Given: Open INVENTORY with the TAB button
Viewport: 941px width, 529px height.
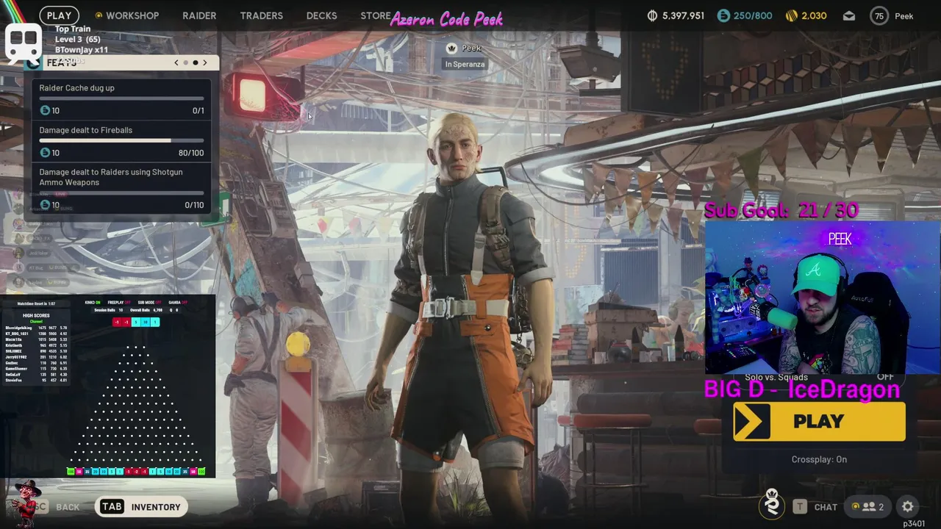Looking at the screenshot, I should 140,506.
